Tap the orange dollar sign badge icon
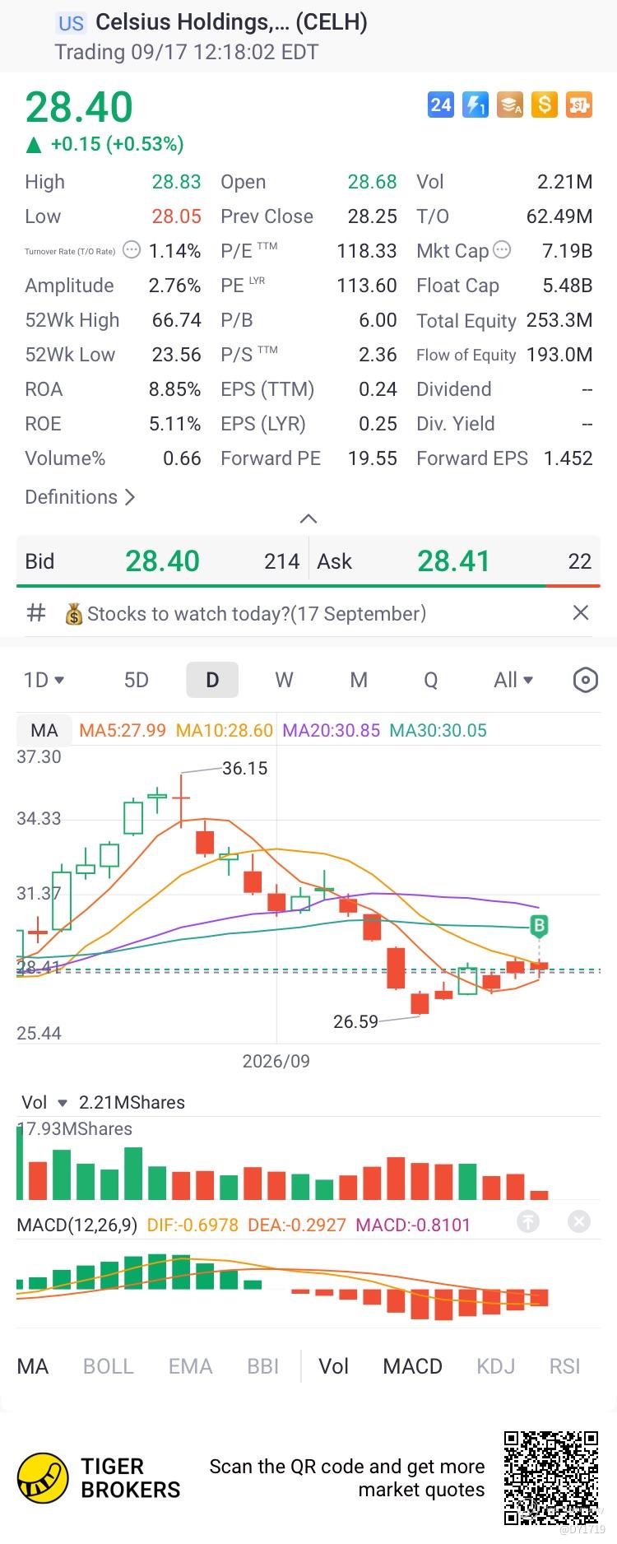The height and width of the screenshot is (1544, 617). coord(545,105)
